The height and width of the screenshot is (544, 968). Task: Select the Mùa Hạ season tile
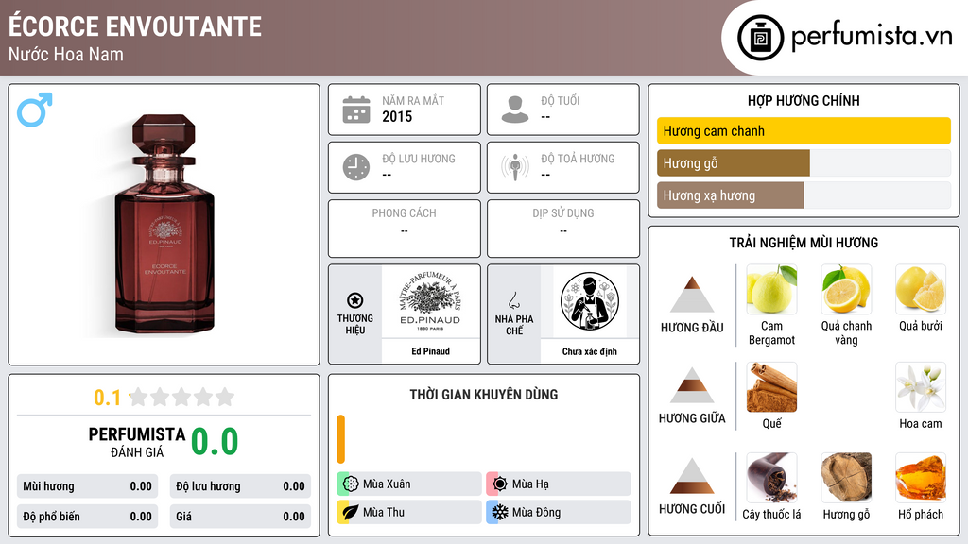click(x=559, y=484)
